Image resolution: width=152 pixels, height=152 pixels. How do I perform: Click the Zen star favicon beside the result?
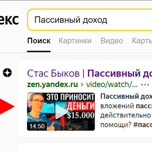[7, 73]
